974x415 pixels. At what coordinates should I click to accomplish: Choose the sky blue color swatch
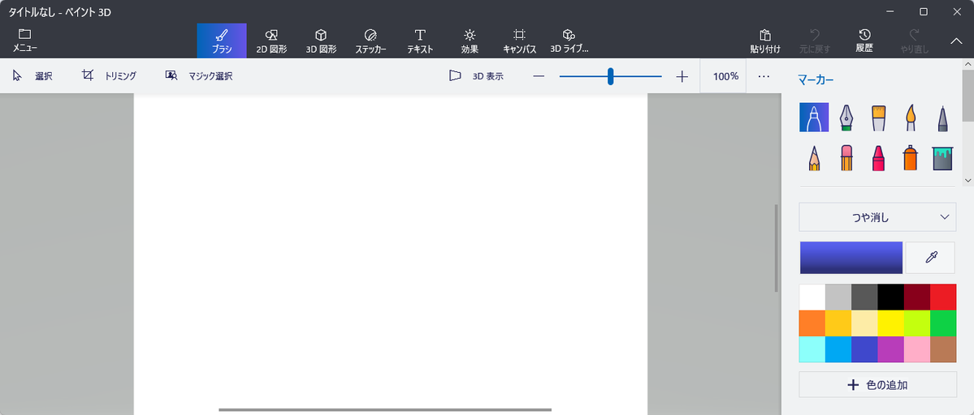[x=838, y=349]
